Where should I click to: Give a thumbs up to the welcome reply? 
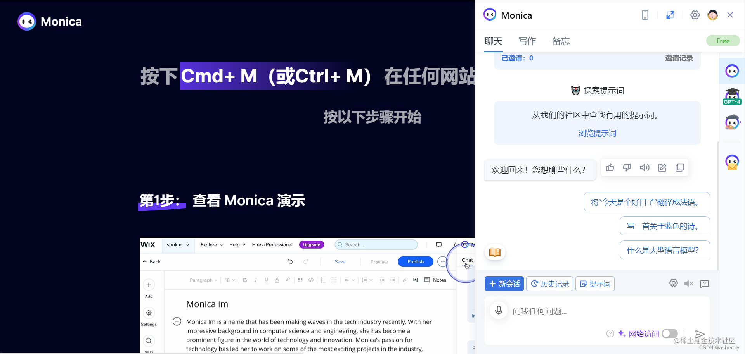[610, 167]
